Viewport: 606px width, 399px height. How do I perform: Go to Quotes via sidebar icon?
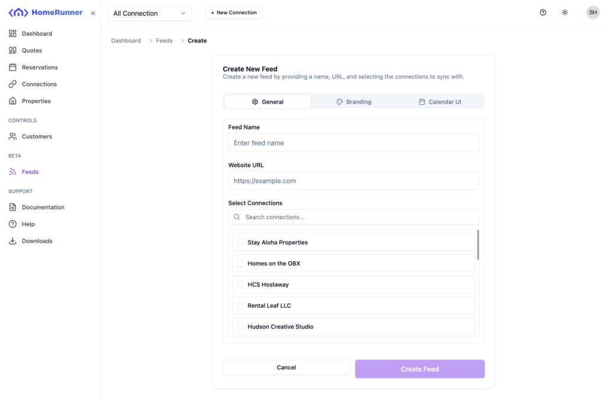coord(12,50)
